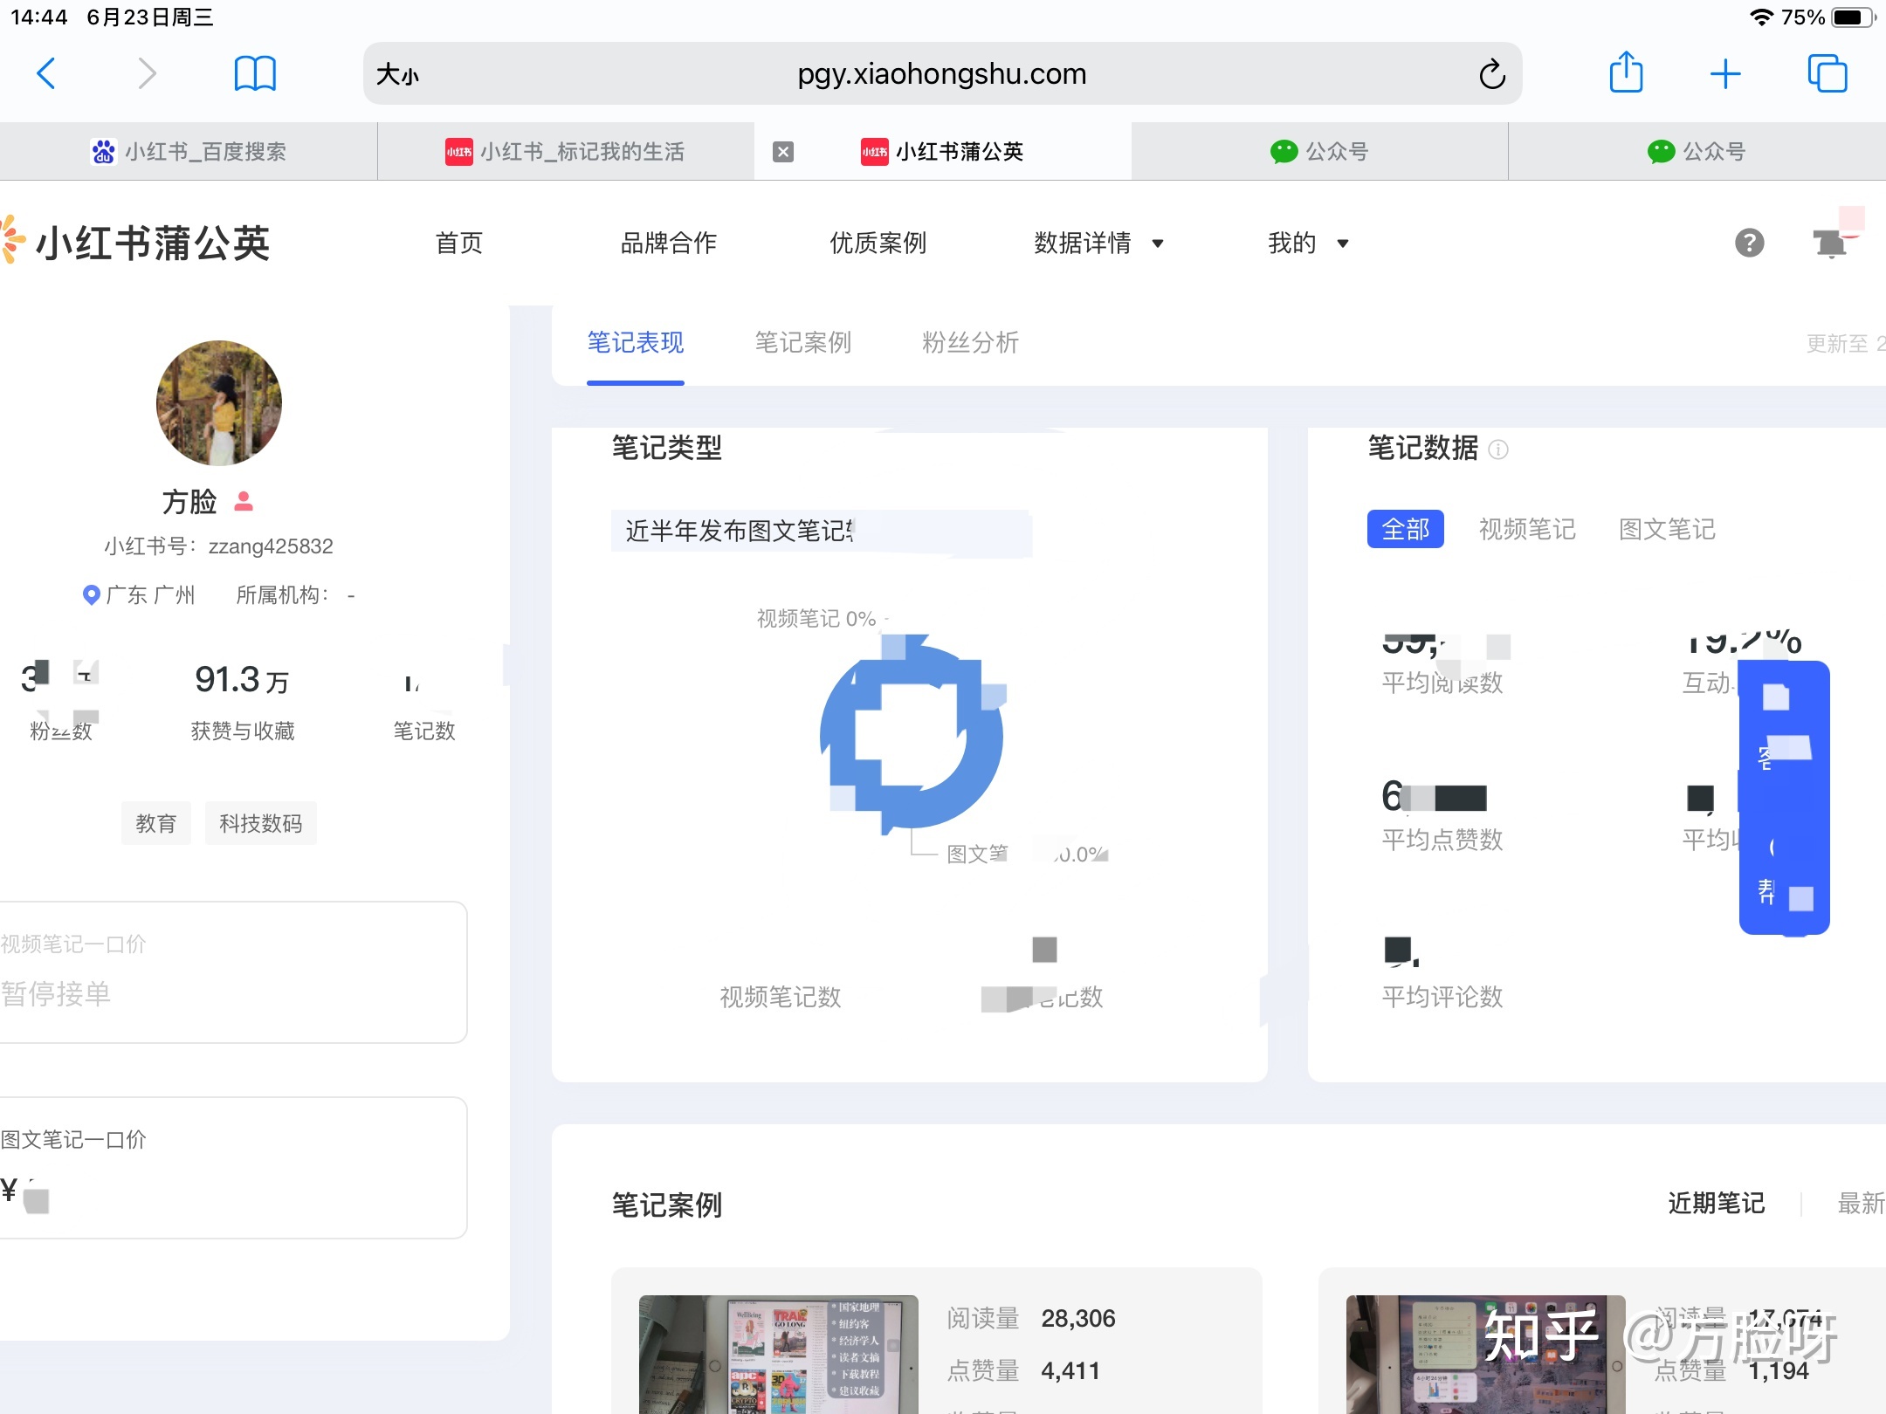Open the 首页 nav item
The height and width of the screenshot is (1414, 1886).
point(459,243)
